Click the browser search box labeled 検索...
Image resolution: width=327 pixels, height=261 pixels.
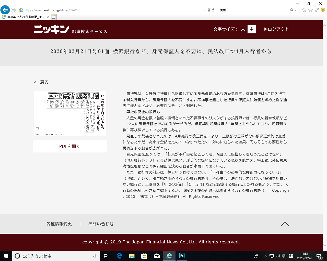[253, 10]
